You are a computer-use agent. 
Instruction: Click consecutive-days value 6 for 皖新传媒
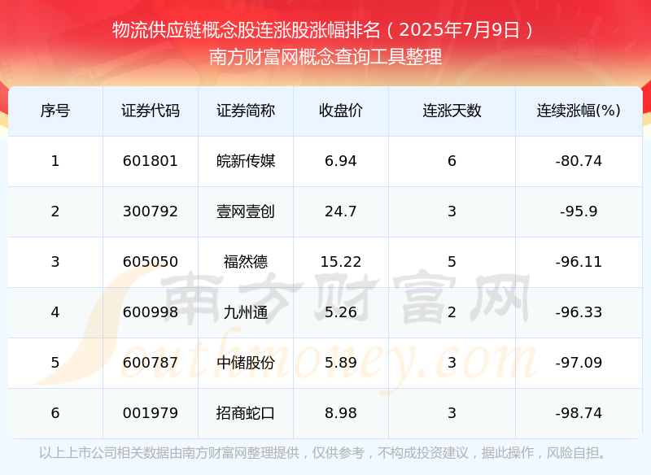coord(452,161)
